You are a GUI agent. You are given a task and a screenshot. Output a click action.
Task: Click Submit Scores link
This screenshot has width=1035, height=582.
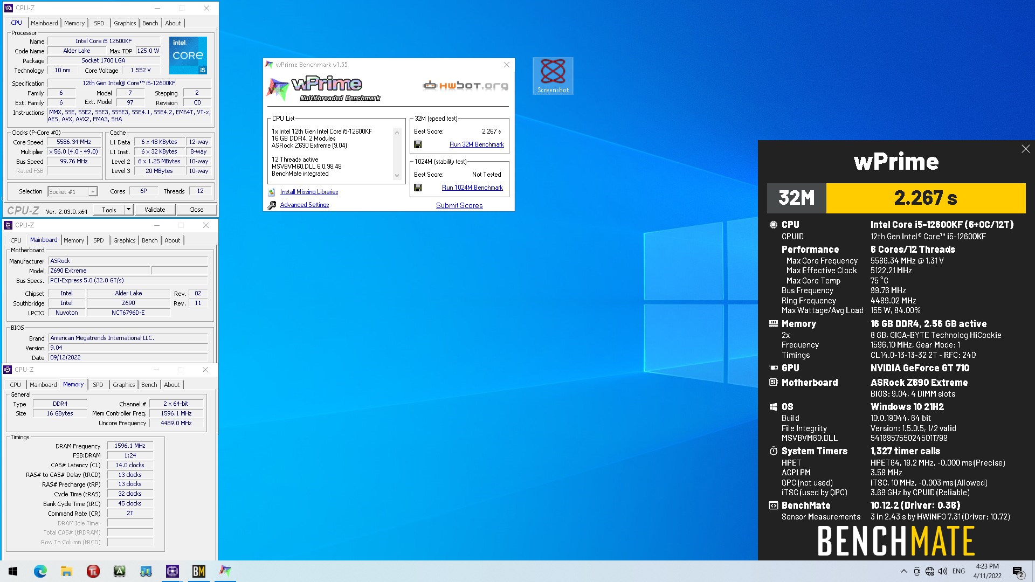pyautogui.click(x=459, y=205)
